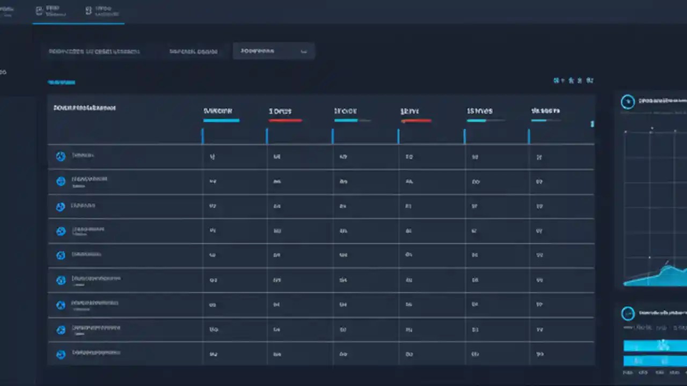687x386 pixels.
Task: Enable the filter chip highlighted in blue above the table
Action: pos(61,82)
